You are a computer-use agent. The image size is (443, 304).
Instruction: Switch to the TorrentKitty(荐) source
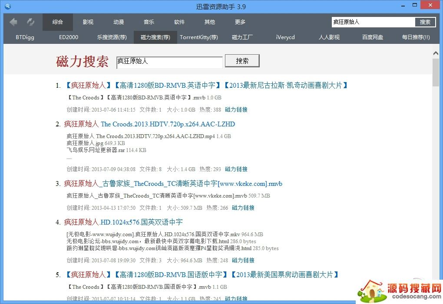(199, 37)
